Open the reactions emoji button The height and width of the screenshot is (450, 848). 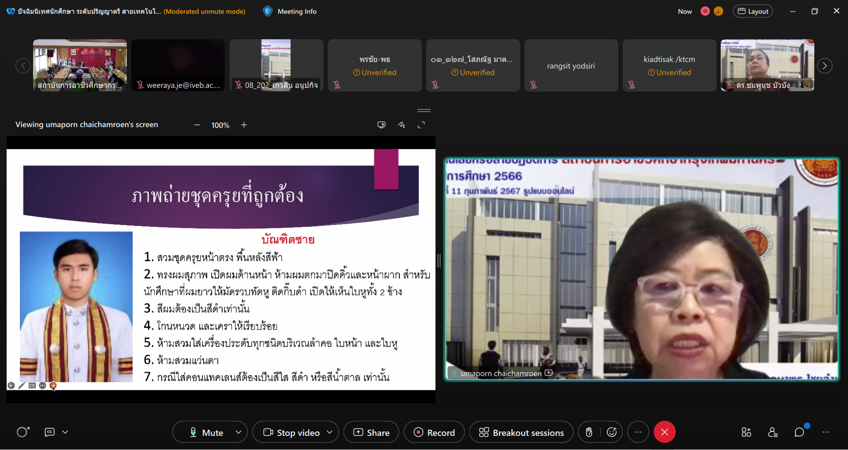point(612,432)
